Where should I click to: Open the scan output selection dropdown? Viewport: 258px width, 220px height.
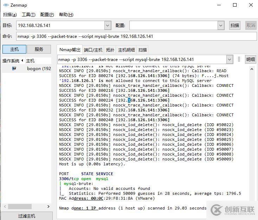[x=229, y=59]
